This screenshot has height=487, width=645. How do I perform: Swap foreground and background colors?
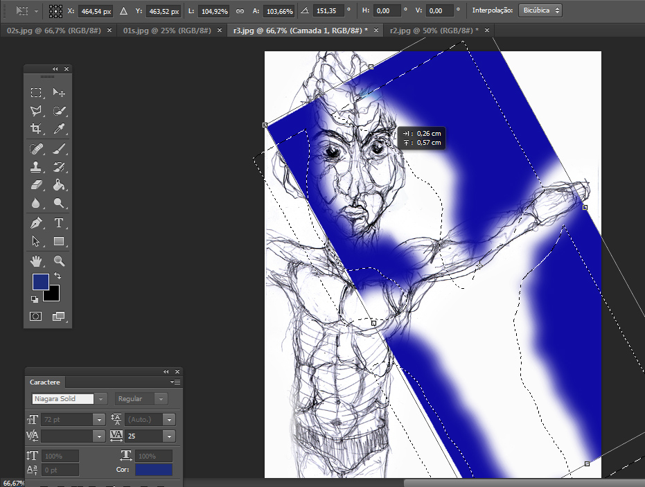point(58,276)
